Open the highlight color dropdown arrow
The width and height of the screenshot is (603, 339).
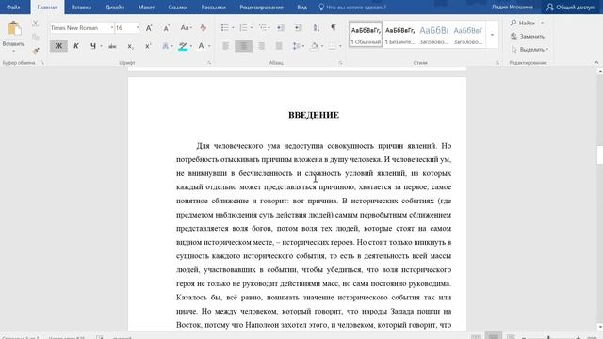point(191,46)
